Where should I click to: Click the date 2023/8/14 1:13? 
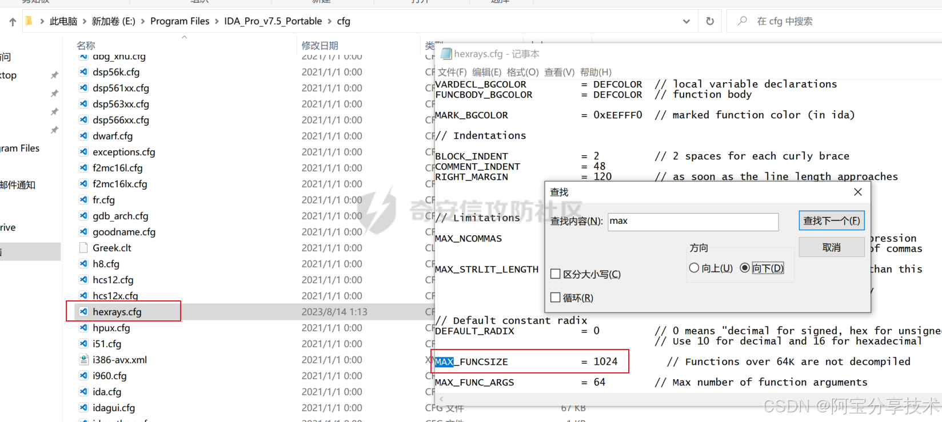click(334, 312)
